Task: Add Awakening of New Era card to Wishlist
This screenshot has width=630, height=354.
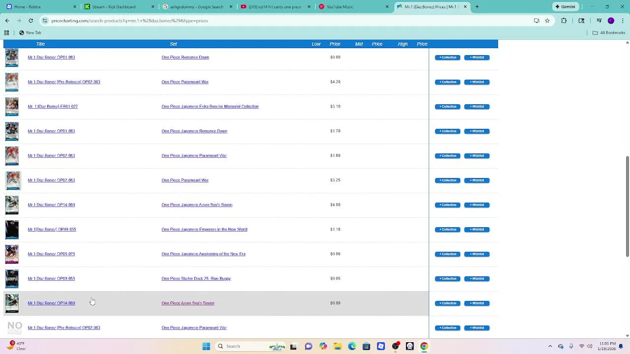Action: tap(476, 254)
